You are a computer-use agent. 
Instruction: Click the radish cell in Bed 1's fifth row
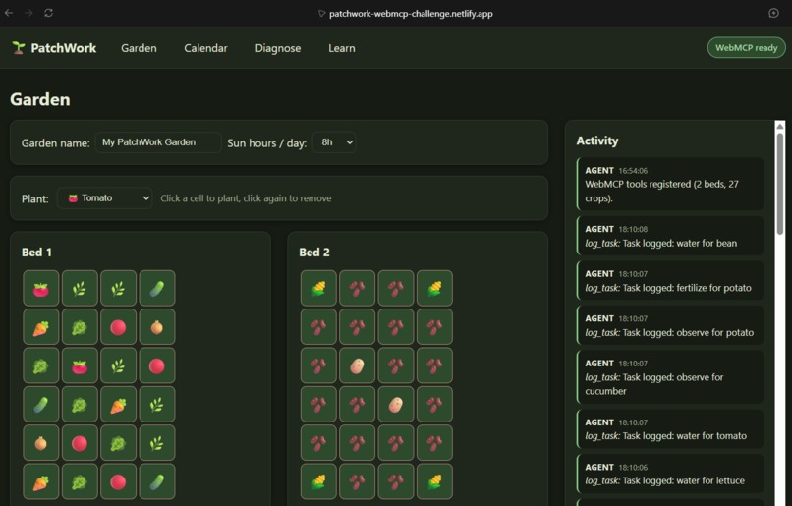tap(80, 443)
